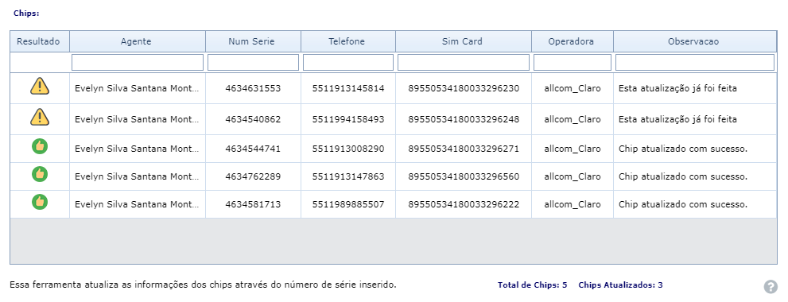Click thumbs-up icon for serial 4634581713

(40, 202)
